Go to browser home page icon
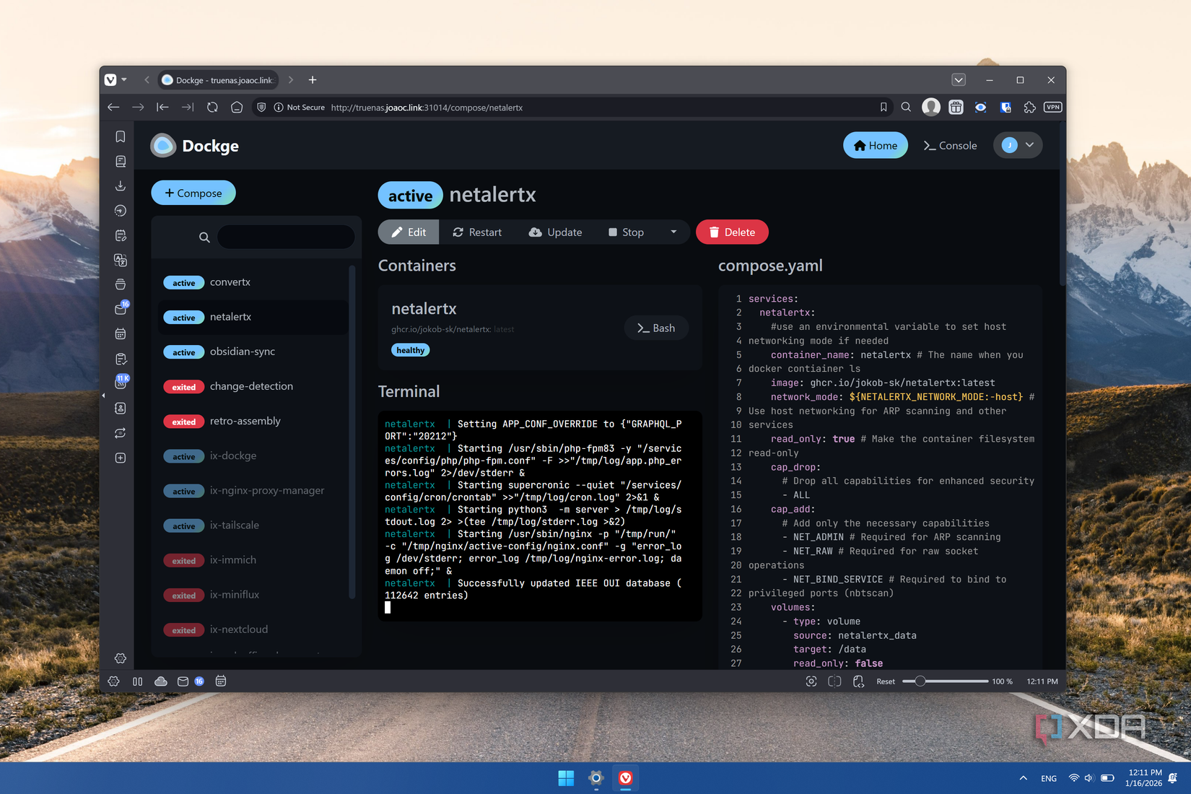The height and width of the screenshot is (794, 1191). pyautogui.click(x=237, y=107)
